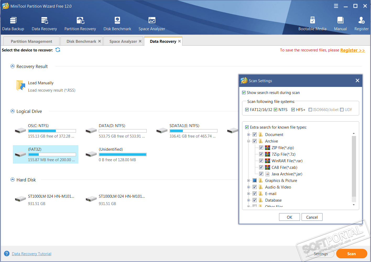Expand the Document file type node

tap(249, 134)
